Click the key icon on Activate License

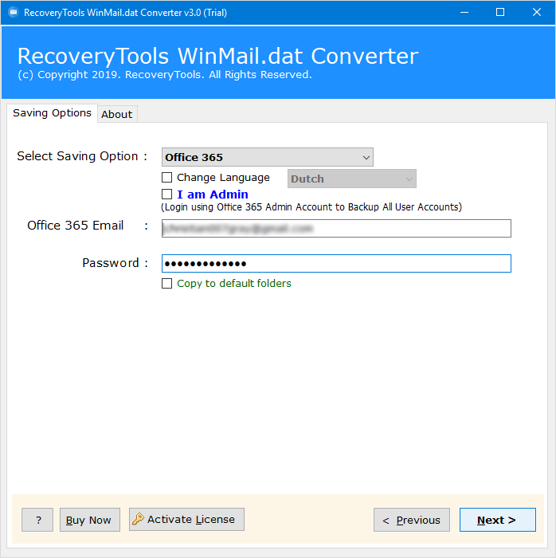point(138,519)
